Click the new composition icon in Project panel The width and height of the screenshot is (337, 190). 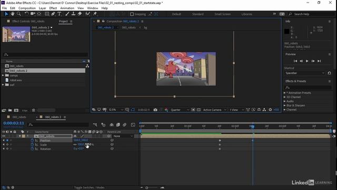(16, 110)
